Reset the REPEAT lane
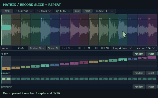 [151, 73]
